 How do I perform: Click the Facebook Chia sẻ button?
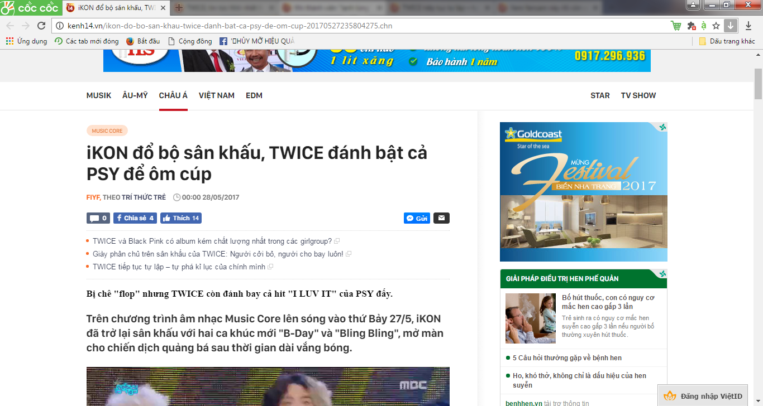(x=135, y=218)
